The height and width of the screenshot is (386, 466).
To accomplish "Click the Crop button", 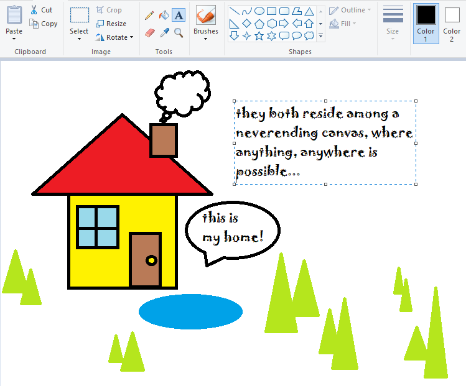I will coord(109,10).
